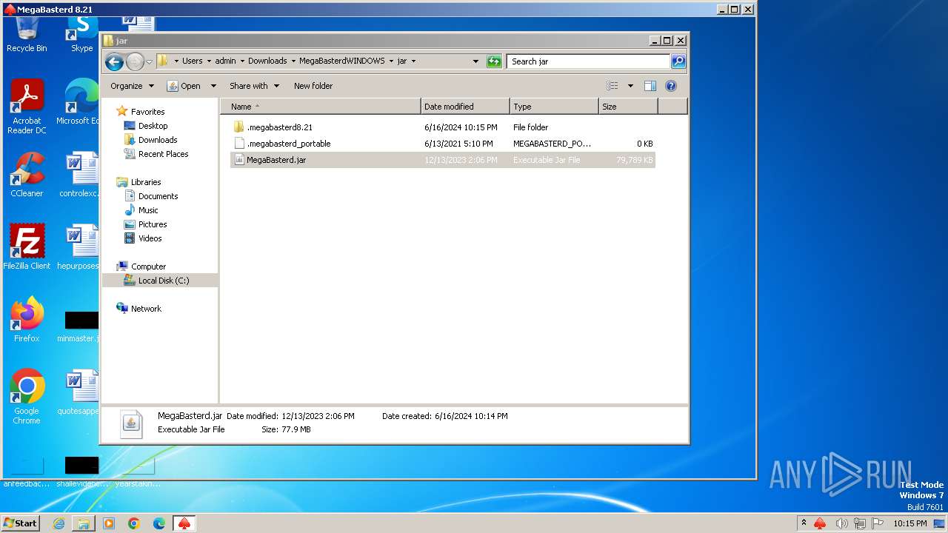The image size is (948, 533).
Task: Click CCleaner desktop icon
Action: 27,175
